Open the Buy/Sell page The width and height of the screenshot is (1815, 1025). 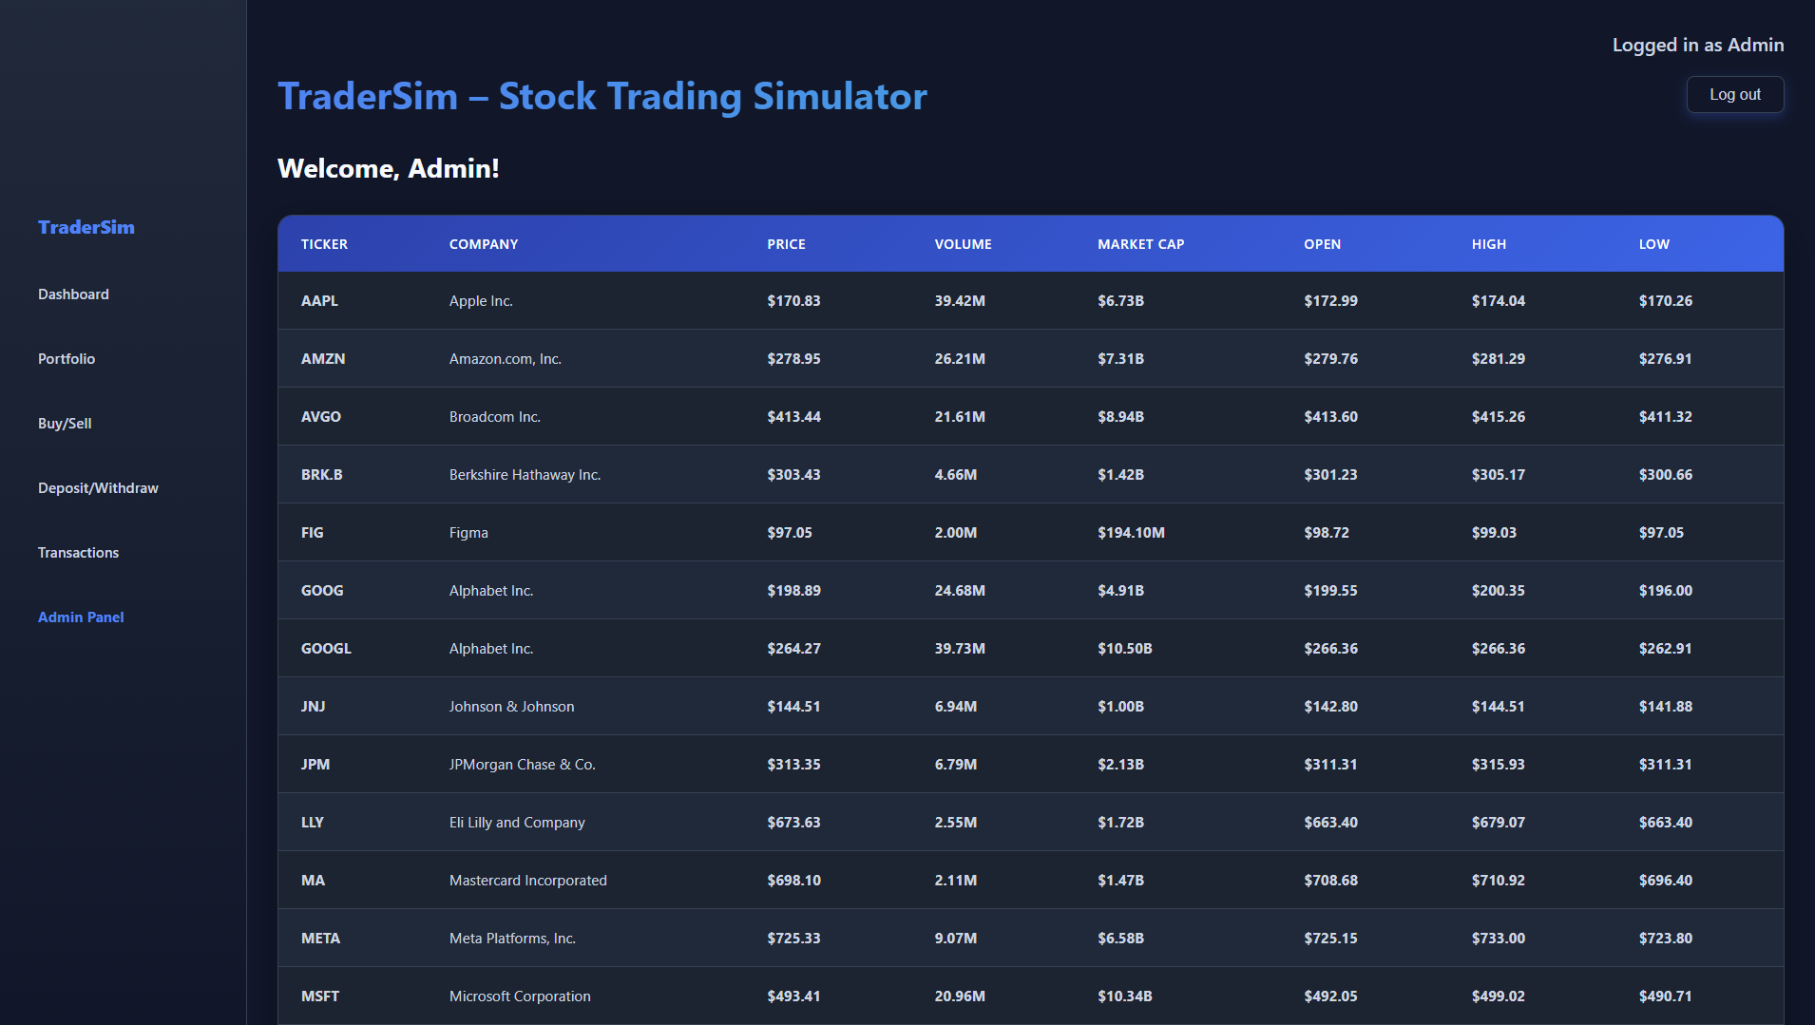coord(65,424)
